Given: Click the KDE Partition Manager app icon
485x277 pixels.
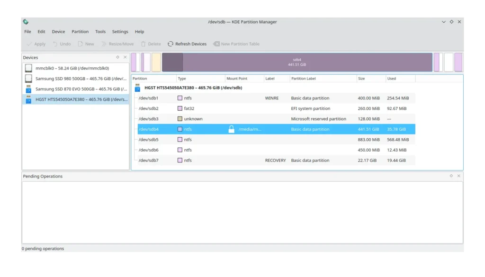Looking at the screenshot, I should pos(26,22).
